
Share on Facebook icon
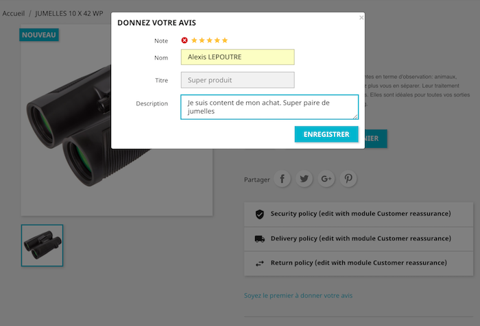(283, 179)
